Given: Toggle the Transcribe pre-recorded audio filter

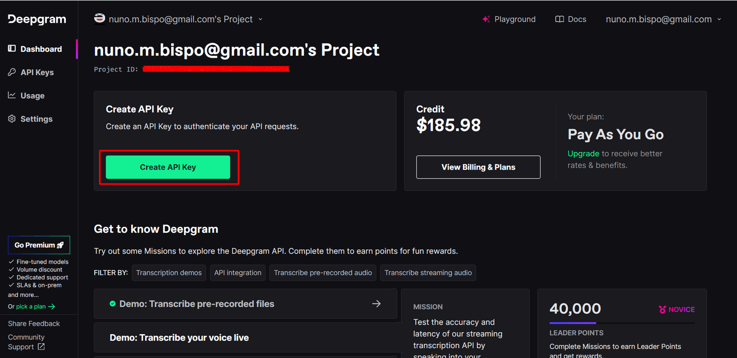Looking at the screenshot, I should [323, 272].
